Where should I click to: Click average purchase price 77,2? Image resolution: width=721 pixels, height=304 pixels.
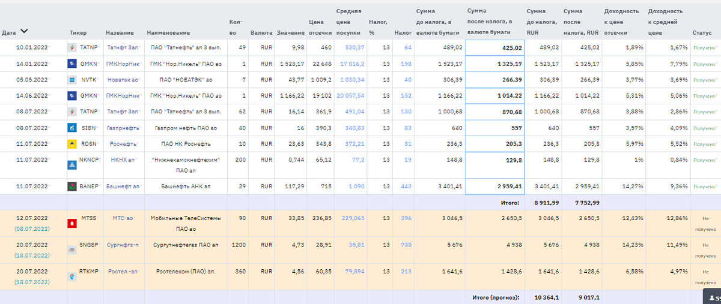(358, 160)
